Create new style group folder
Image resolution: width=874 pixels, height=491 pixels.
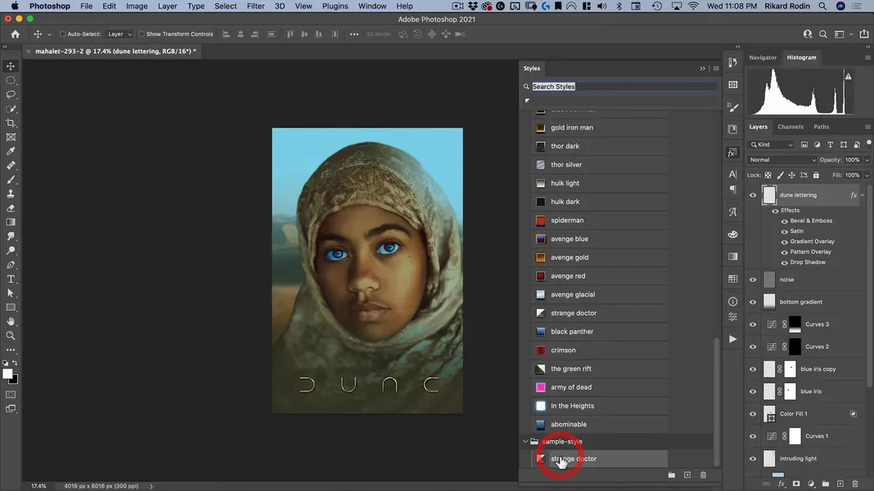pyautogui.click(x=672, y=475)
